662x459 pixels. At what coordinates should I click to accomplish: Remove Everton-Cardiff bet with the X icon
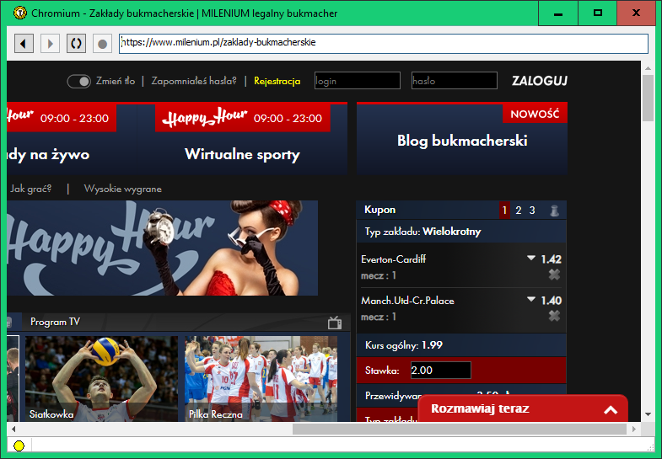(x=554, y=275)
